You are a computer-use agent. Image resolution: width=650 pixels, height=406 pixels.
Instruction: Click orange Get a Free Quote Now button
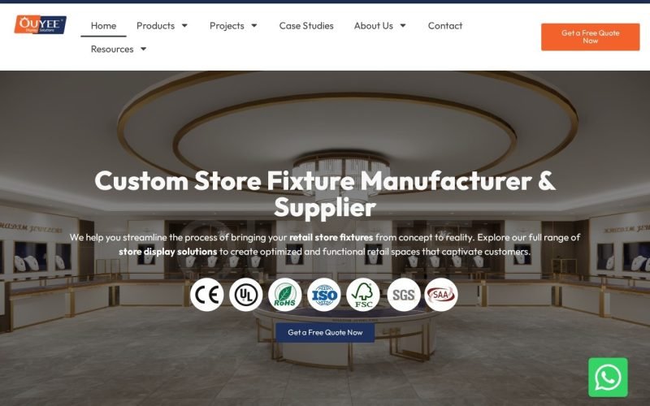click(591, 37)
